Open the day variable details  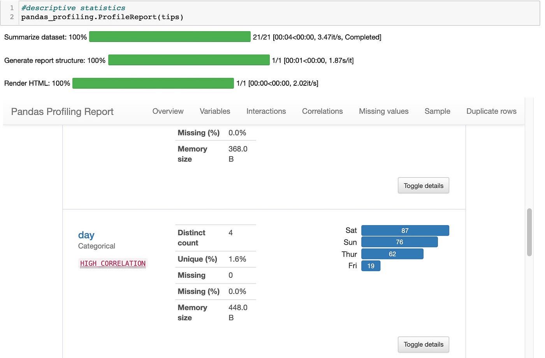click(x=86, y=235)
